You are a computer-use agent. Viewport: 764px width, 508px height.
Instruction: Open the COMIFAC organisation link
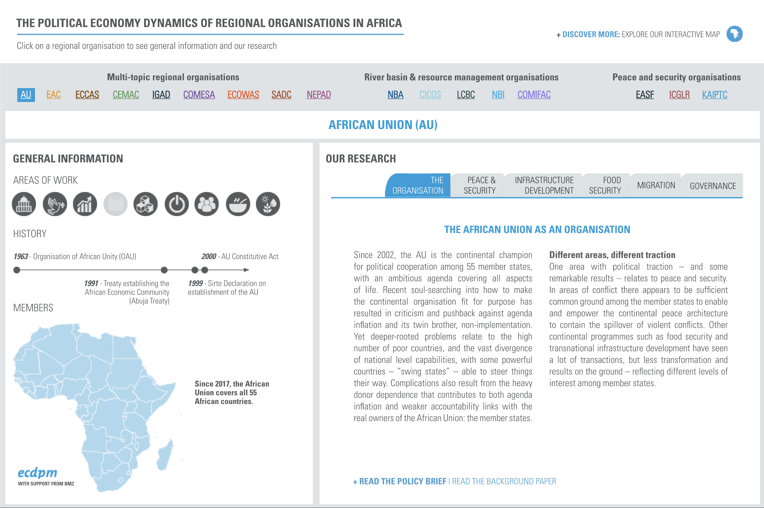tap(534, 95)
